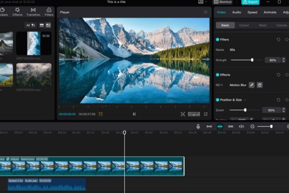The height and width of the screenshot is (193, 289).
Task: Open the Player panel options menu
Action: (x=206, y=12)
